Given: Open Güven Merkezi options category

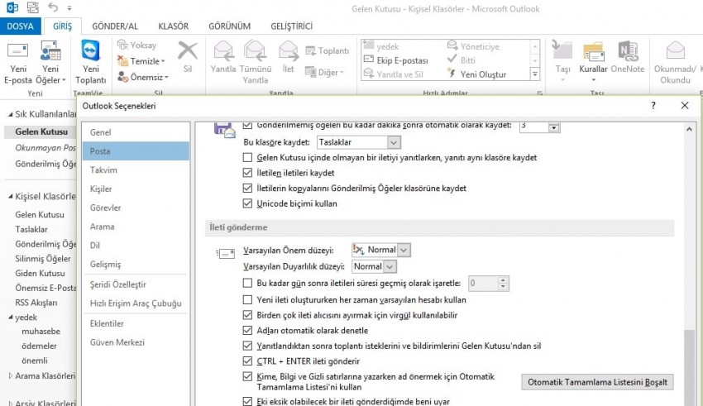Looking at the screenshot, I should 136,342.
